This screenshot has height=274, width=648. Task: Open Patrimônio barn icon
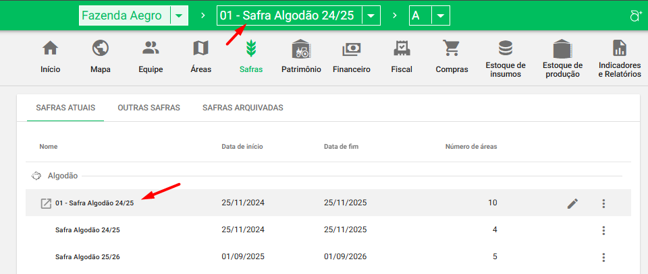click(301, 49)
